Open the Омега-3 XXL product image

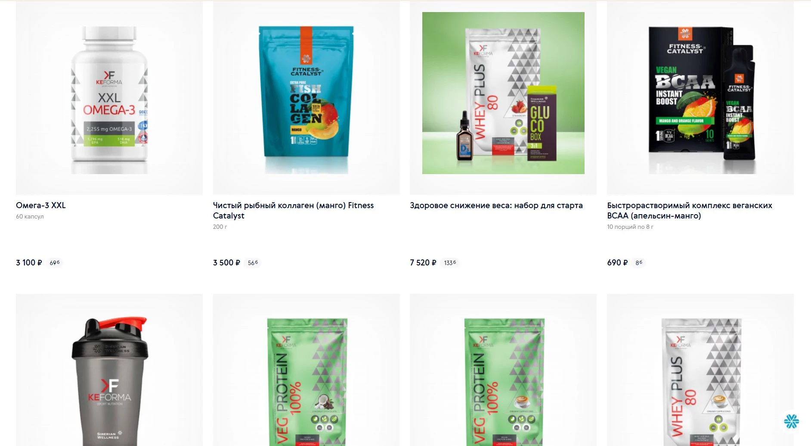point(109,98)
